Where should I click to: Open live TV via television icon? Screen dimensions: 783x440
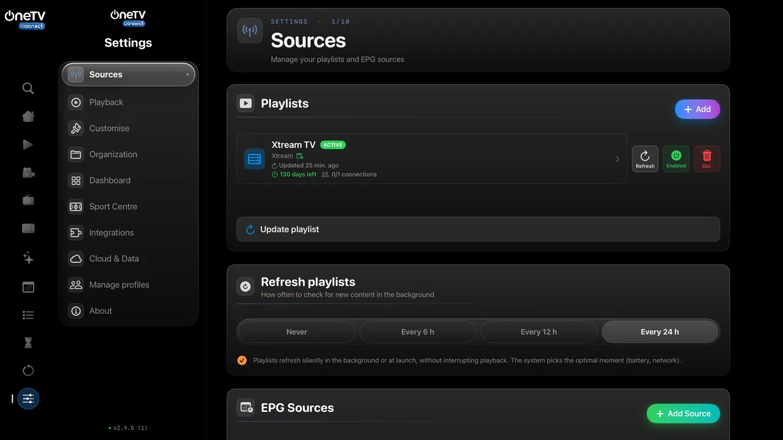[x=28, y=200]
